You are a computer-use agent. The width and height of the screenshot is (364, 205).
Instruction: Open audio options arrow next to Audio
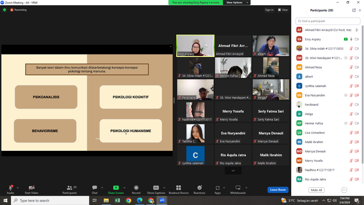tap(18, 188)
